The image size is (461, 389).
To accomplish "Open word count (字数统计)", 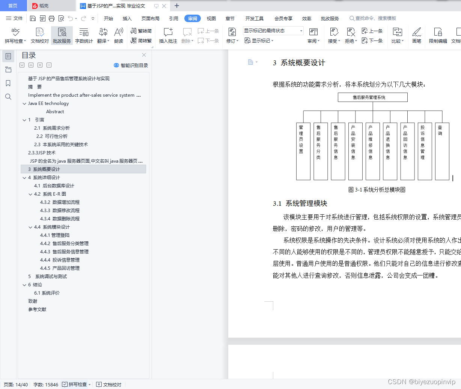I will coord(84,36).
